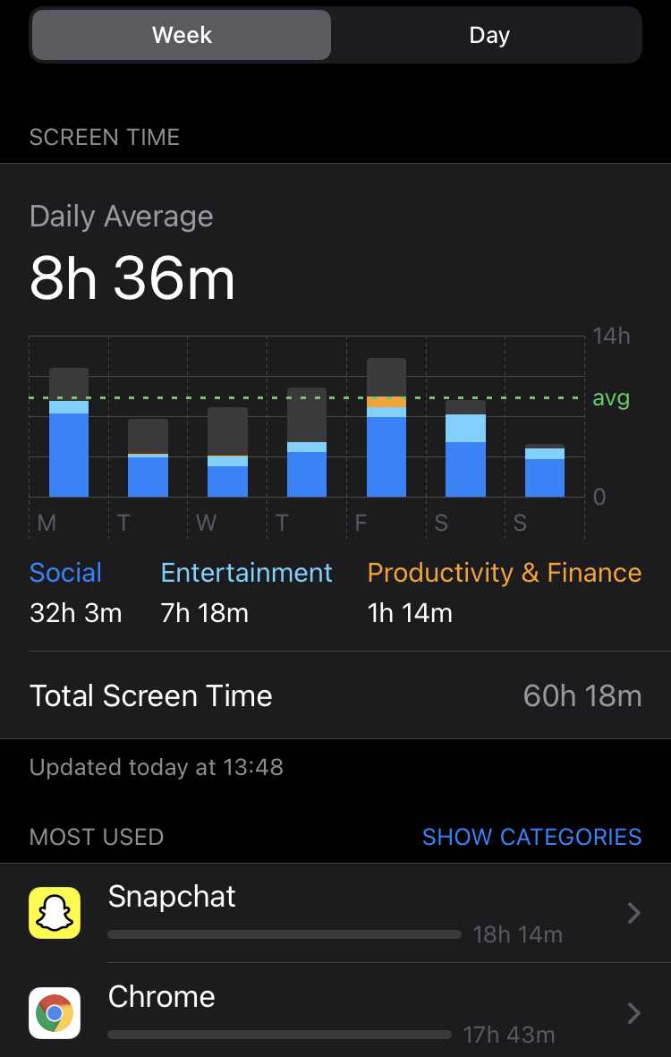This screenshot has height=1057, width=671.
Task: Open the Snapchat app icon
Action: pos(55,913)
